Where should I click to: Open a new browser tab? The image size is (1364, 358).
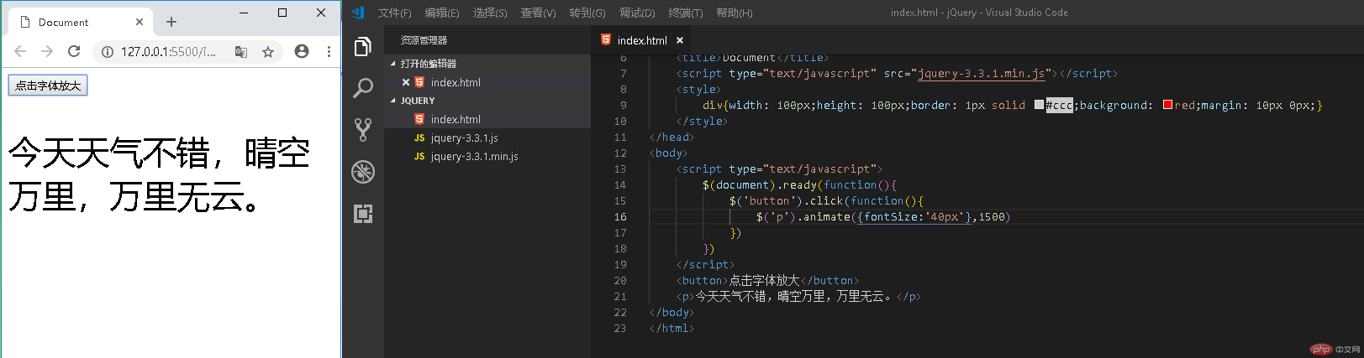pyautogui.click(x=171, y=22)
